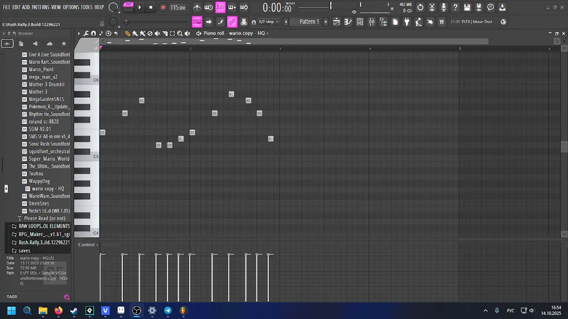Toggle loop recording

pyautogui.click(x=244, y=7)
